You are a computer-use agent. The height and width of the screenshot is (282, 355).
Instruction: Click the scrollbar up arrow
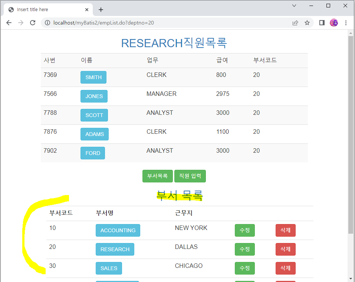coord(351,33)
